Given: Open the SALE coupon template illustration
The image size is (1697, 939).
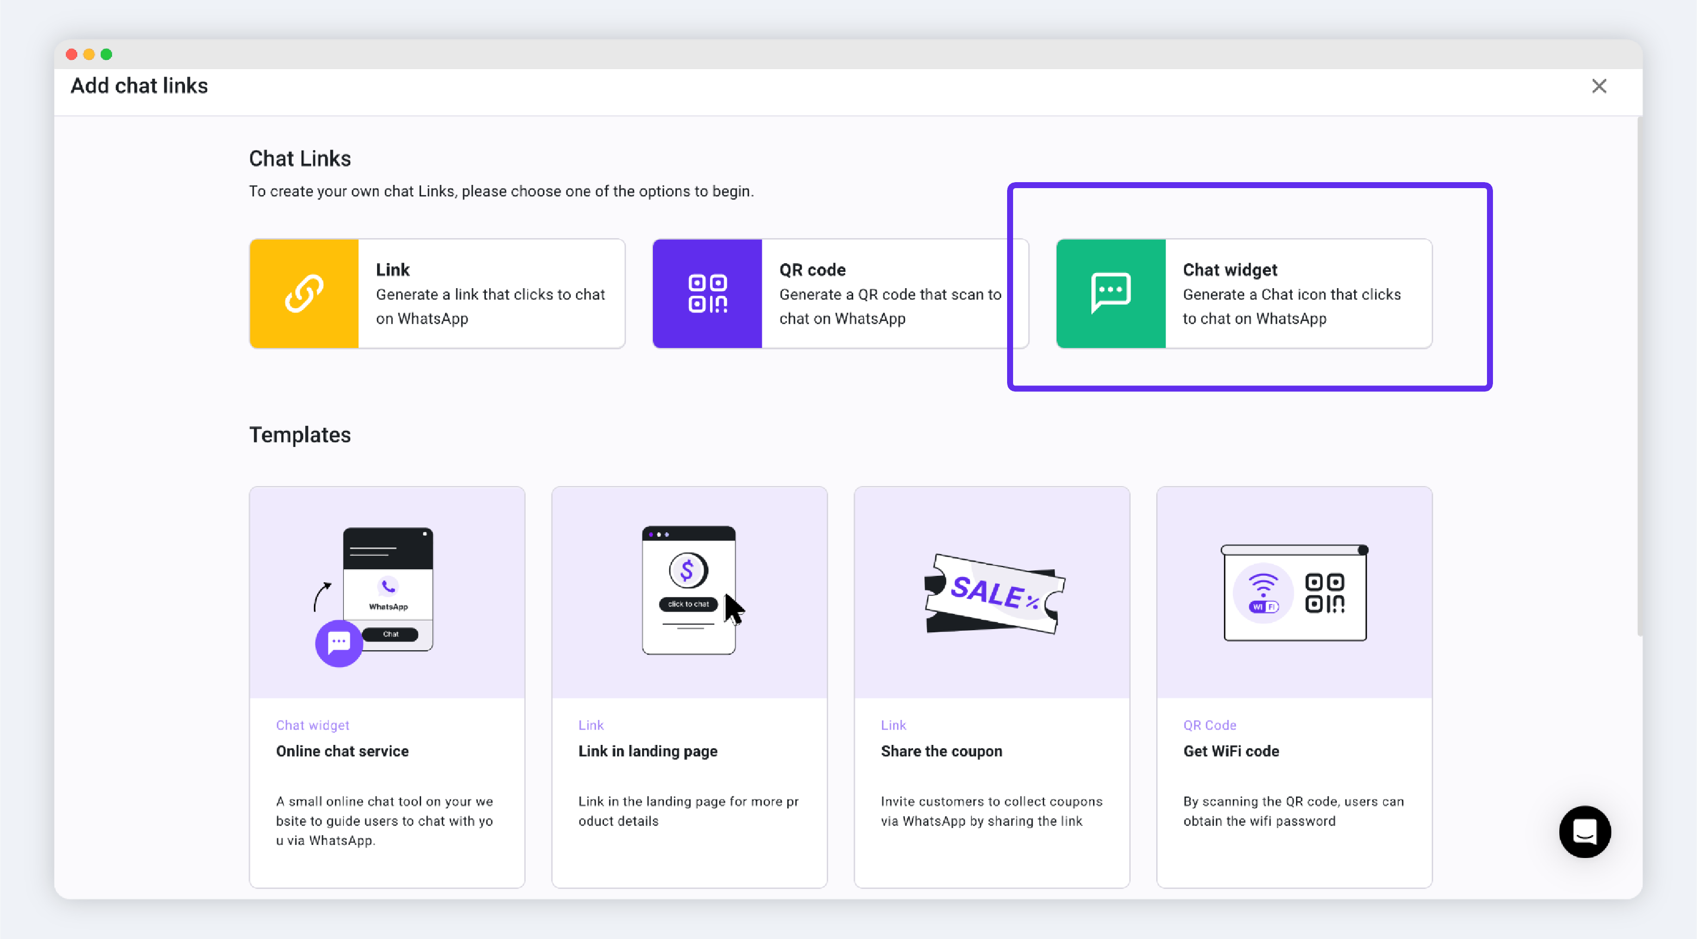Looking at the screenshot, I should point(991,593).
